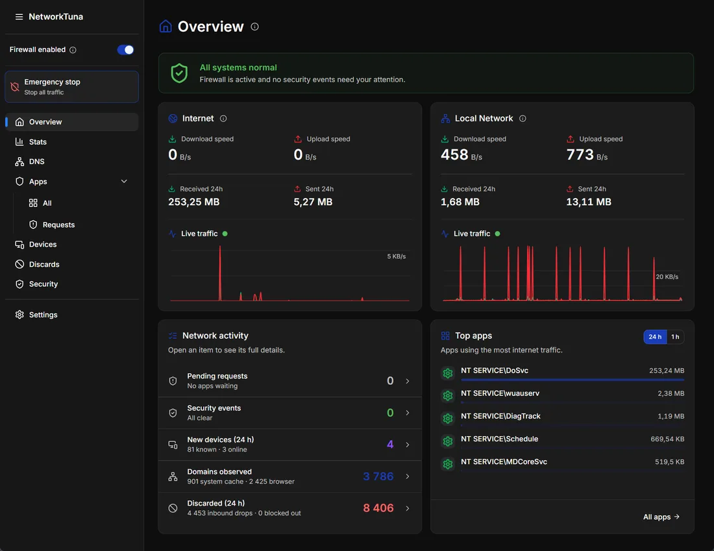The height and width of the screenshot is (551, 714).
Task: Click the info icon beside Firewall enabled
Action: [x=73, y=50]
